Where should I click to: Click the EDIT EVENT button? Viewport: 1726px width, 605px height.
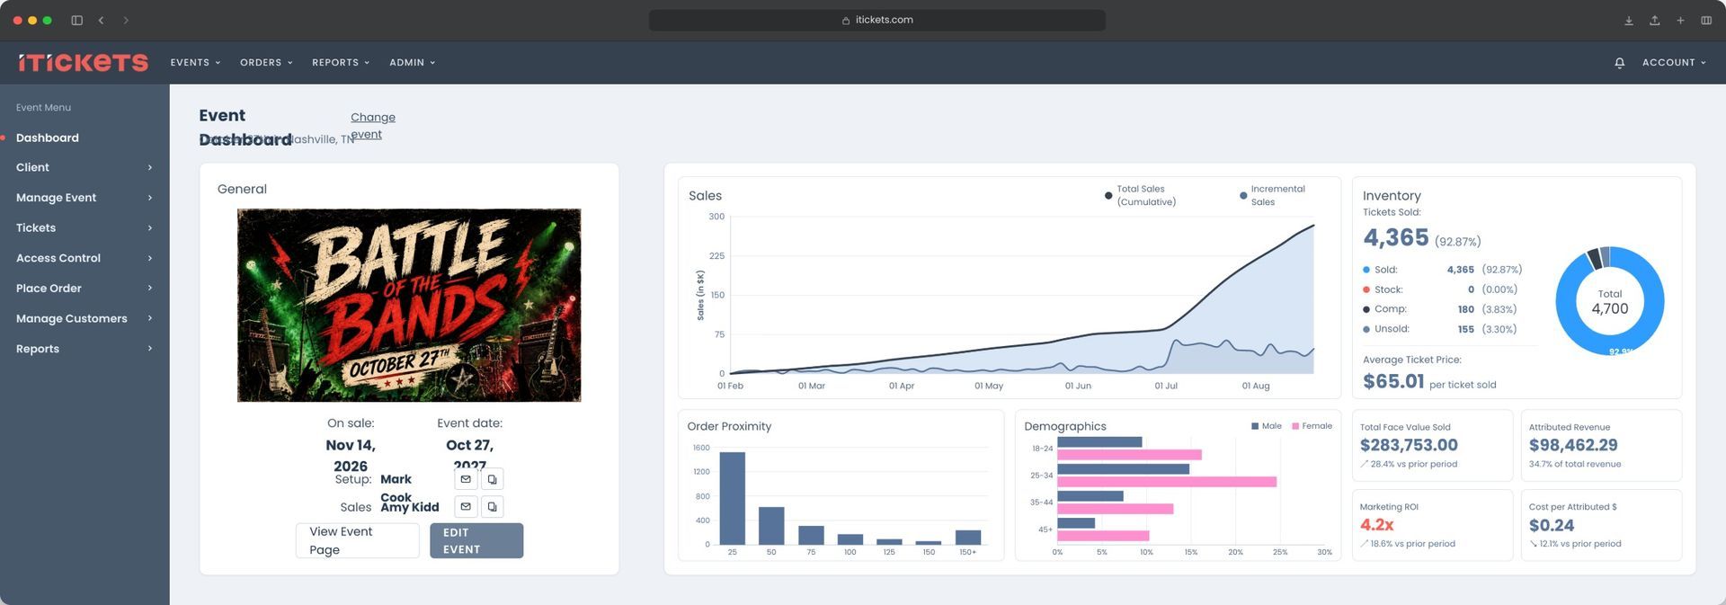[x=476, y=540]
